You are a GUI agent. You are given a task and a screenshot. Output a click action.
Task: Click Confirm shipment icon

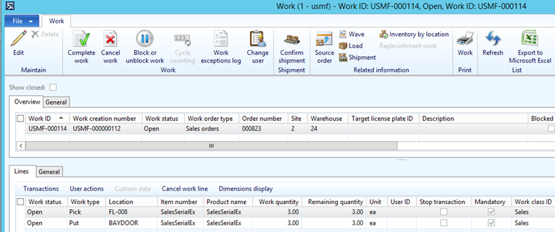pos(292,39)
